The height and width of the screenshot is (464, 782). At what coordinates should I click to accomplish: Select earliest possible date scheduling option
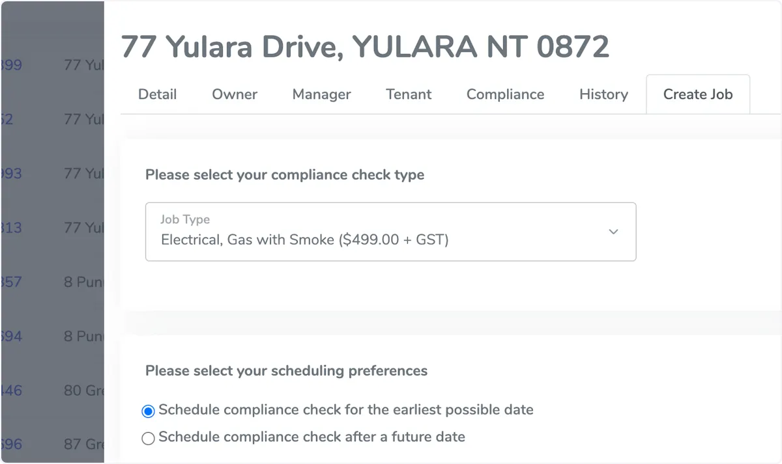(x=149, y=411)
